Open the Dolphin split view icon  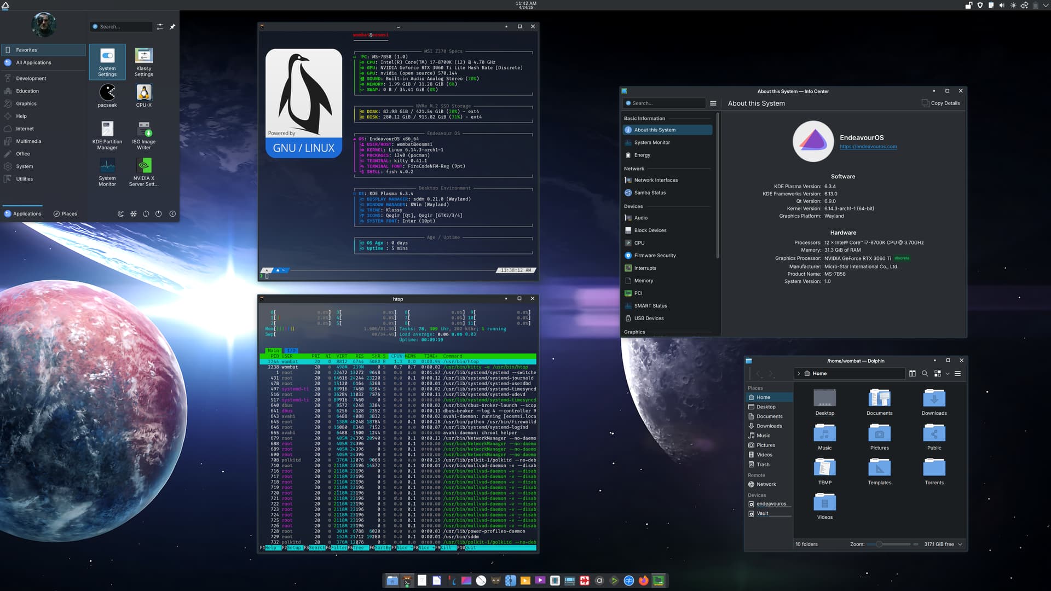pos(913,374)
